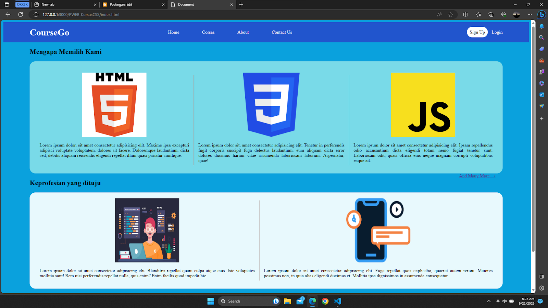
Task: Open Browser essentials heart icon
Action: [503, 14]
